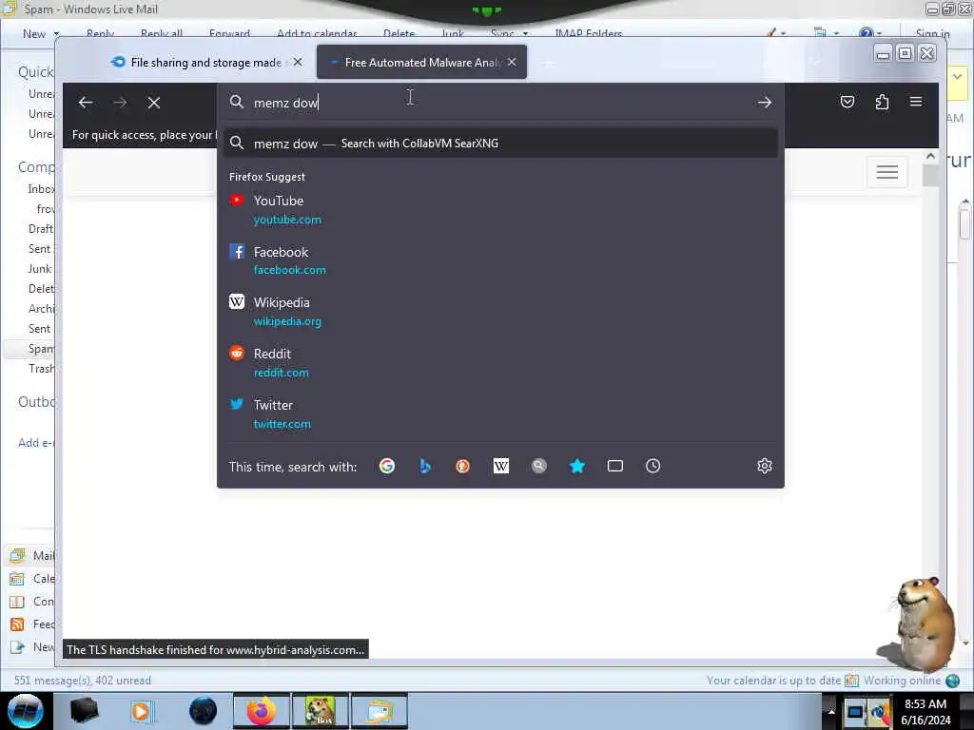Open Windows Live Mail taskbar button
Screen dimensions: 974x730
point(380,711)
